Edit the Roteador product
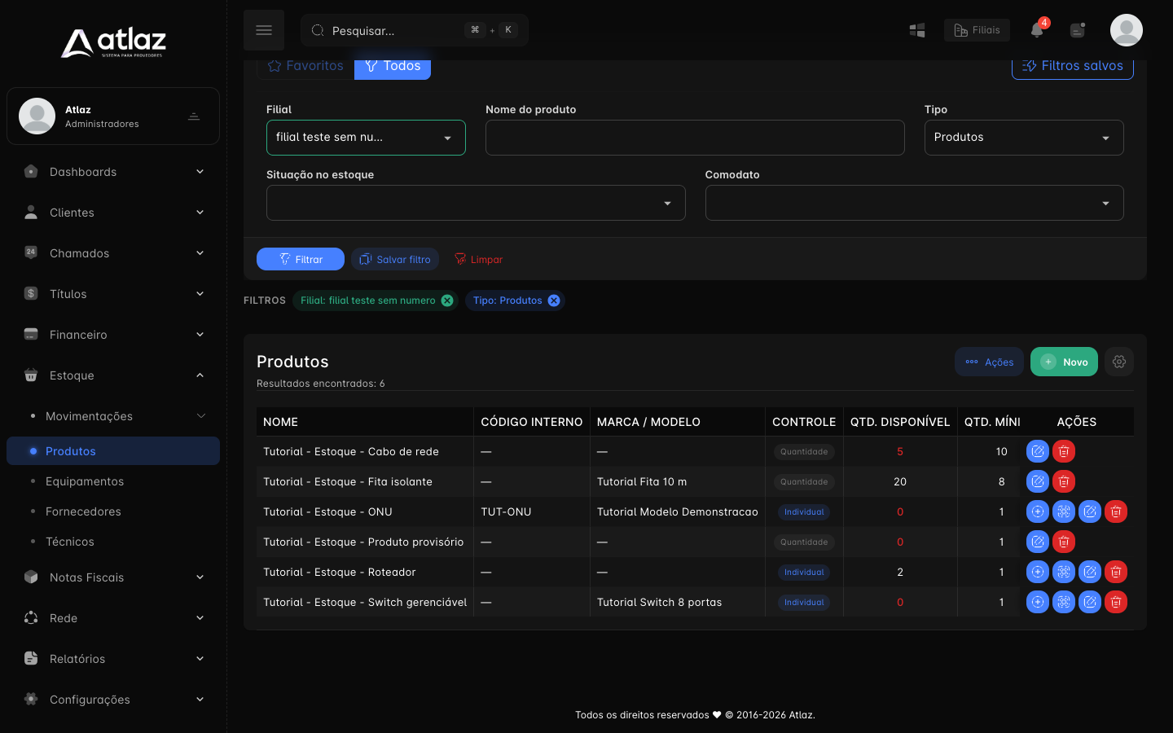 pyautogui.click(x=1090, y=572)
